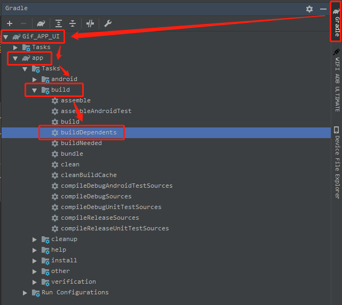Image resolution: width=342 pixels, height=305 pixels.
Task: Expand the cleanup task group
Action: 35,239
